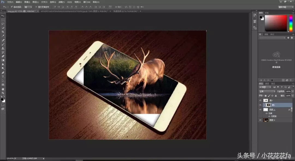Select the Move tool
The image size is (295, 161).
[x=3, y=16]
